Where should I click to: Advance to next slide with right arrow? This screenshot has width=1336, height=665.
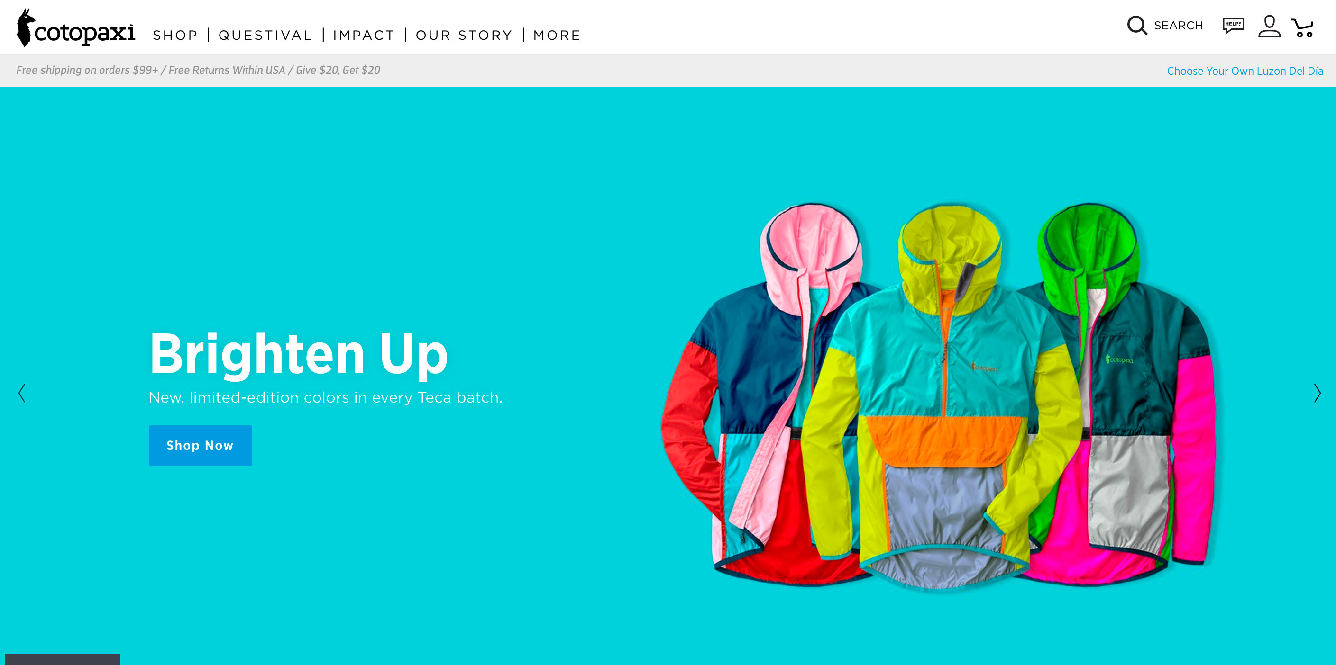tap(1317, 393)
